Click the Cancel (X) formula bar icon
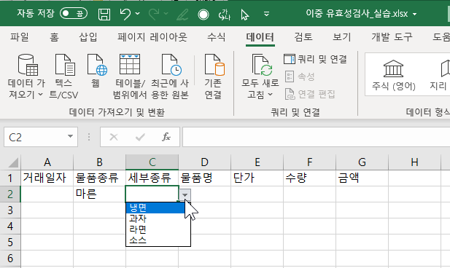This screenshot has height=268, width=450. (114, 137)
